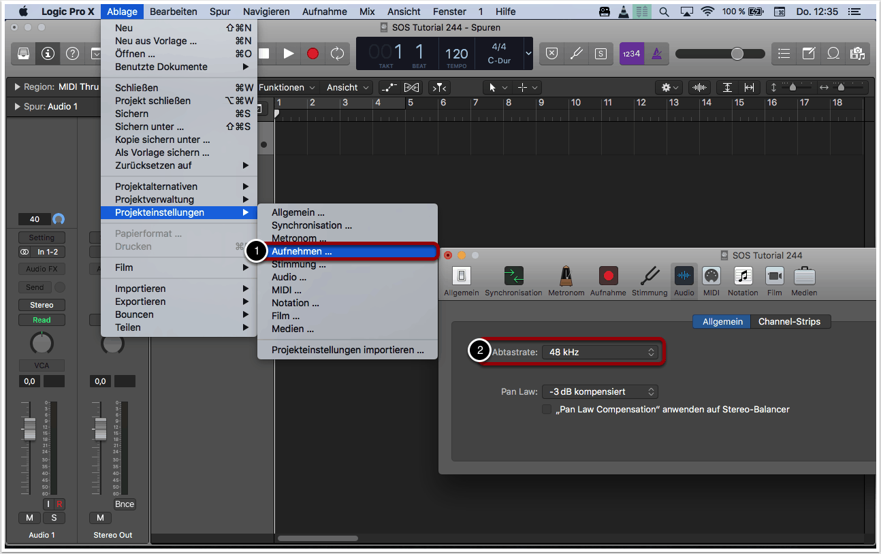Open the Metronom settings icon
The height and width of the screenshot is (554, 881).
(566, 276)
